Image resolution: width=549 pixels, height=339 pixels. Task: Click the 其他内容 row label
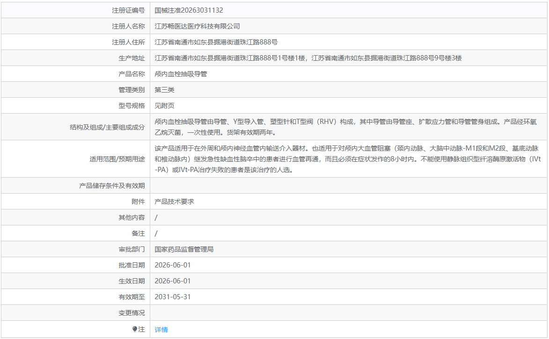[x=132, y=217]
